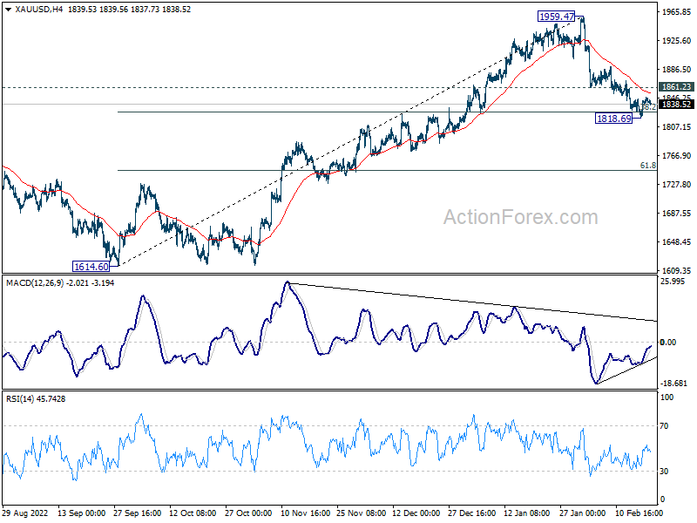This screenshot has width=697, height=523.
Task: Select the XAUUSD,H4 symbol label
Action: [x=38, y=10]
